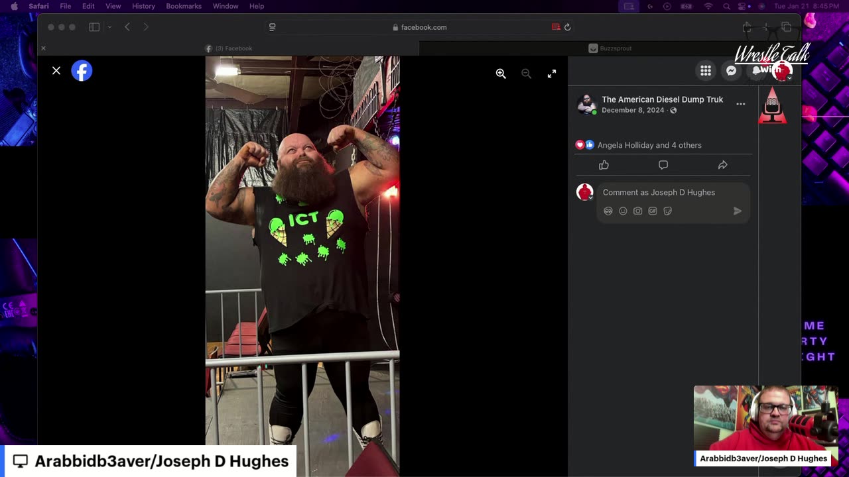Open Spotlight search in menu bar
The height and width of the screenshot is (477, 849).
(727, 6)
